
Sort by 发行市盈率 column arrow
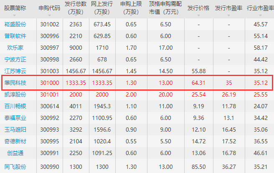[229, 15]
